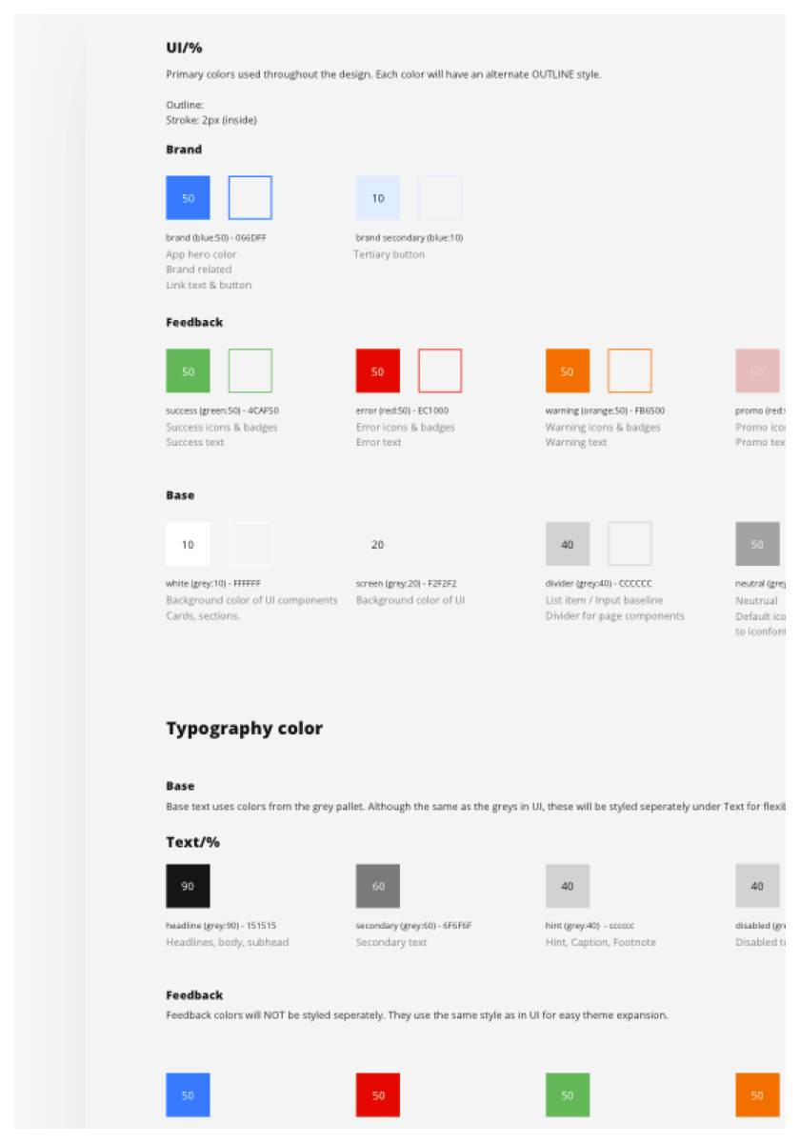Pick the brand secondary blue 10 swatch
The image size is (800, 1143).
coord(378,198)
